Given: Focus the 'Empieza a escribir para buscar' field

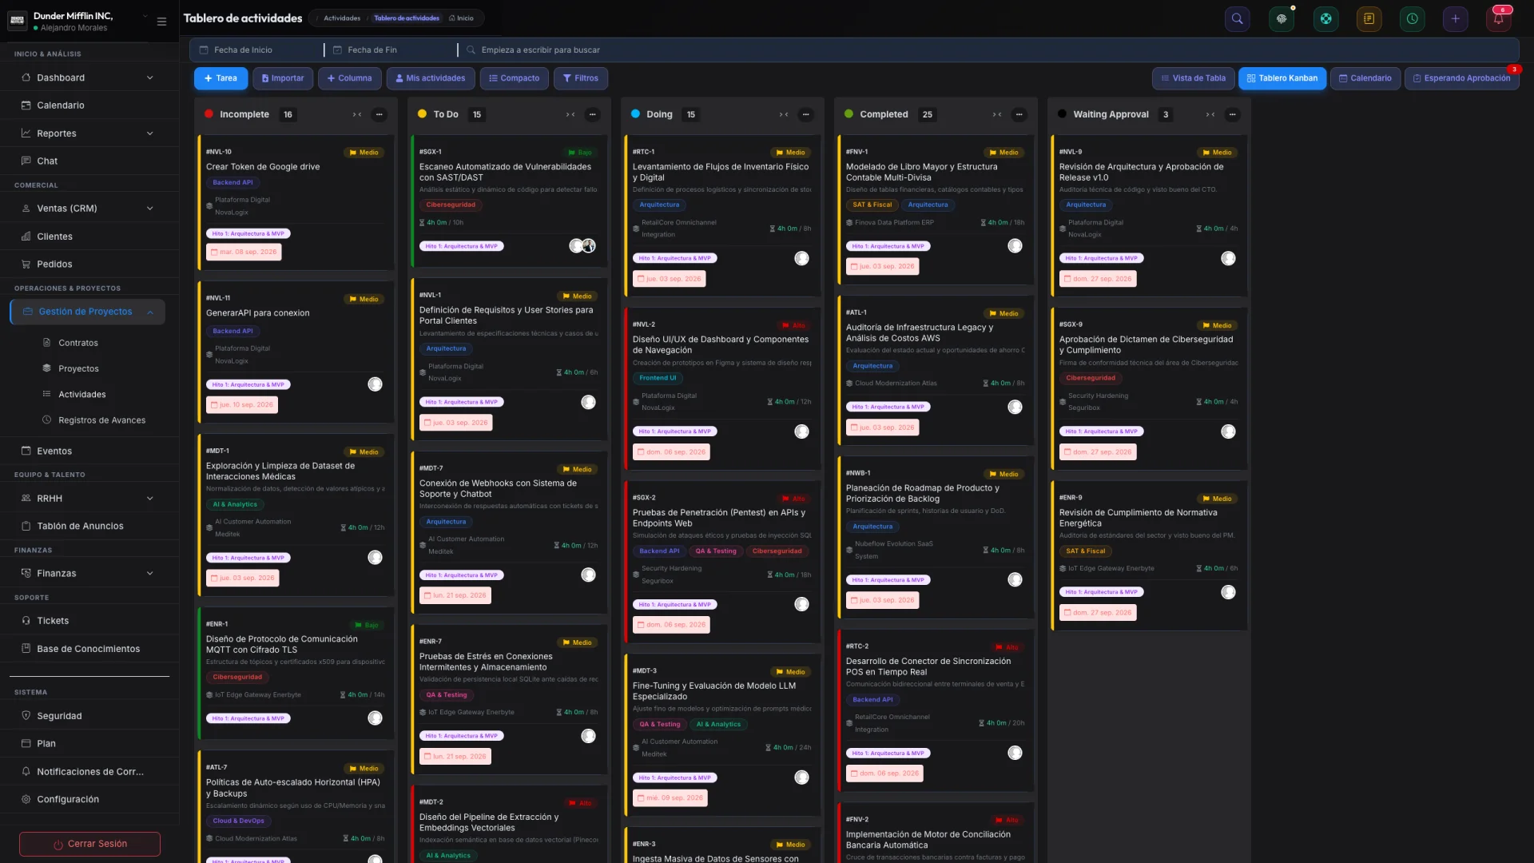Looking at the screenshot, I should 991,50.
